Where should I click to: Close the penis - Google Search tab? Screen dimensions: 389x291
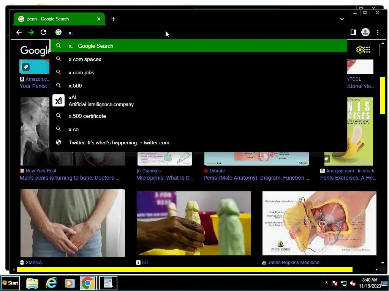(x=99, y=19)
